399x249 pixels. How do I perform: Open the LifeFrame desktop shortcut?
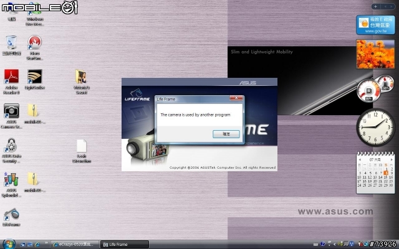click(x=11, y=217)
